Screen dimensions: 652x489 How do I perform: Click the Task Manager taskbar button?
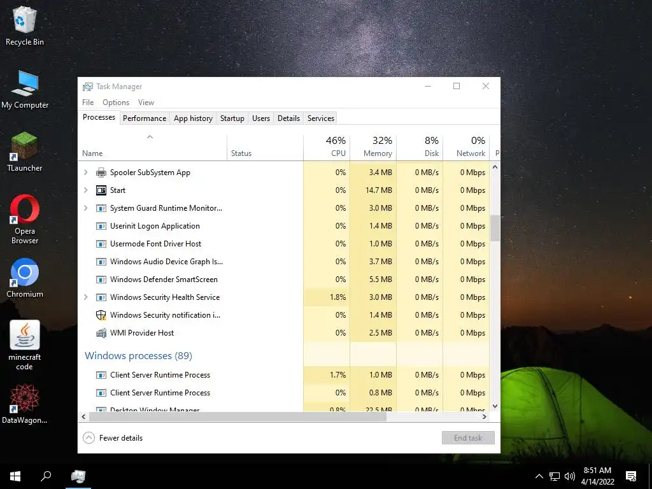point(78,476)
